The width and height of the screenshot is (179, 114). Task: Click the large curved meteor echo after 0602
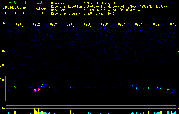43,86
